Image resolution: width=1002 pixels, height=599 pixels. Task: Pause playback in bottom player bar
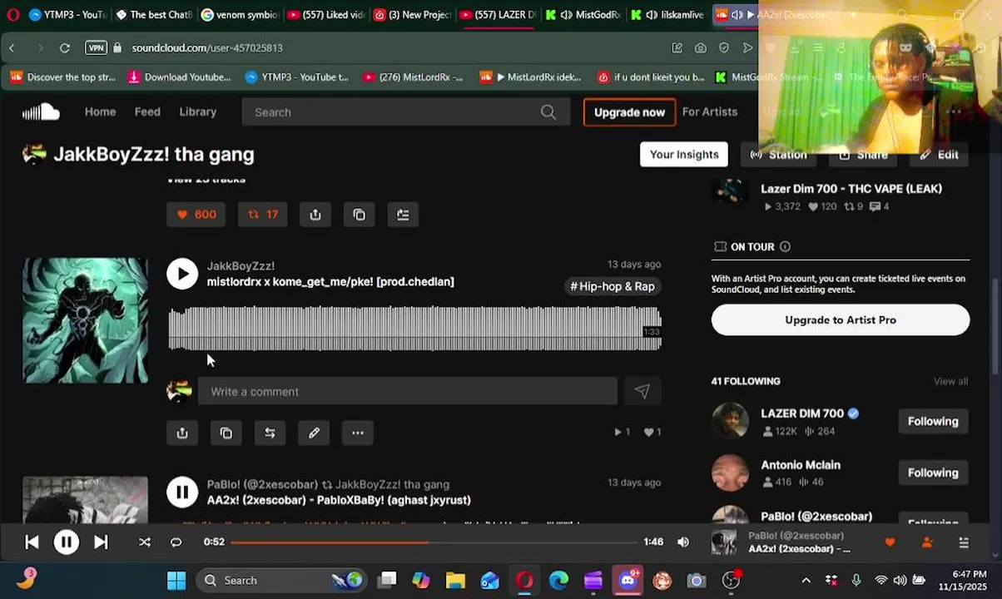point(66,542)
